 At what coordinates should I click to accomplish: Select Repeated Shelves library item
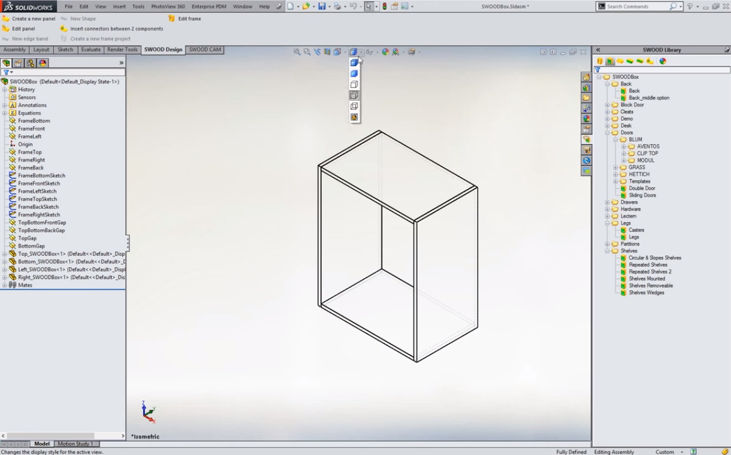point(648,265)
